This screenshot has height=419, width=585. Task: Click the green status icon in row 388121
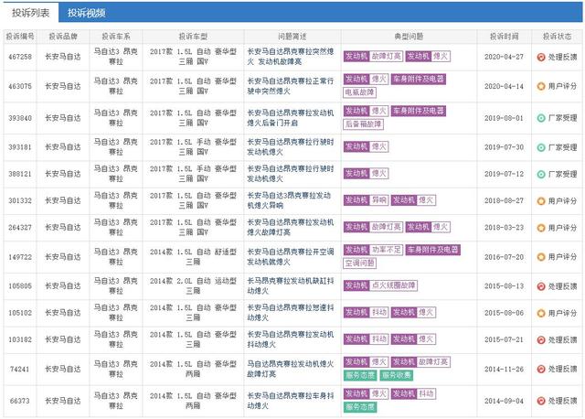click(541, 174)
